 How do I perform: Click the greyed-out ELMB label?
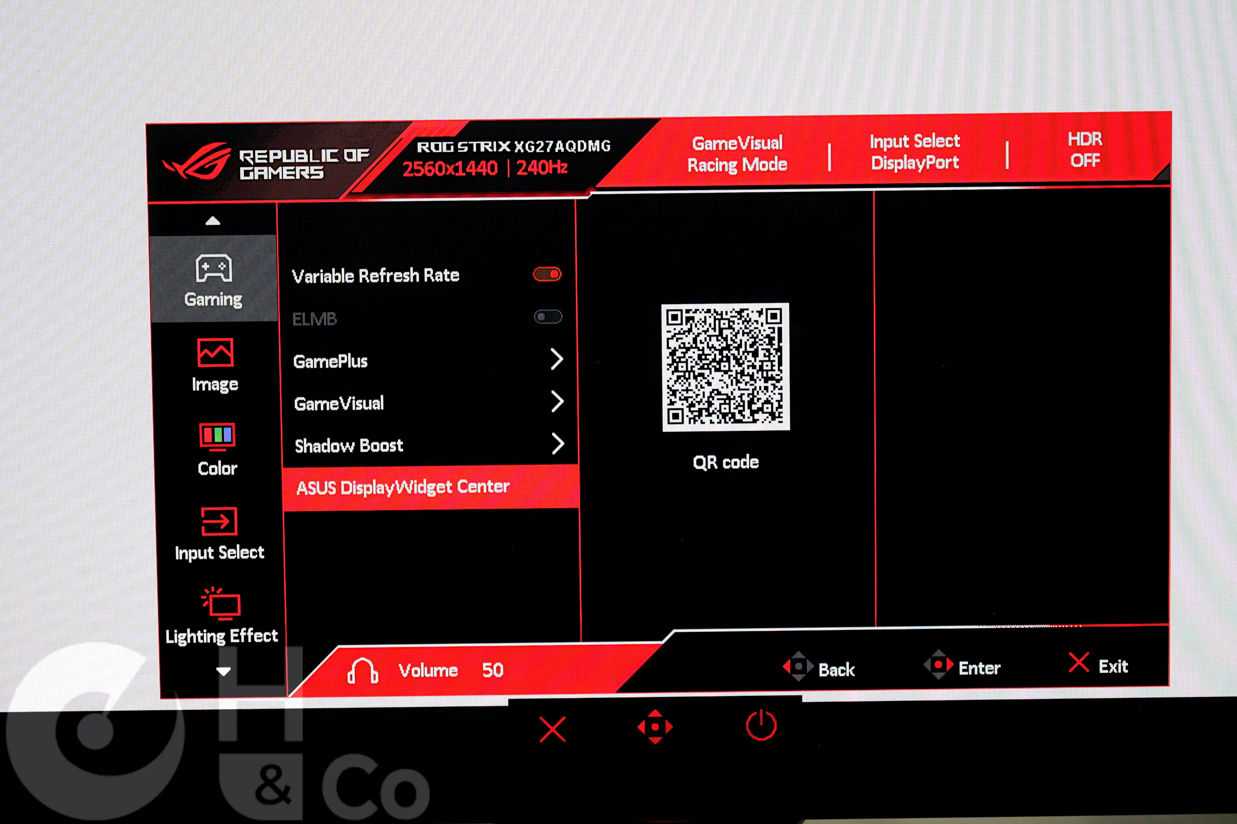314,319
